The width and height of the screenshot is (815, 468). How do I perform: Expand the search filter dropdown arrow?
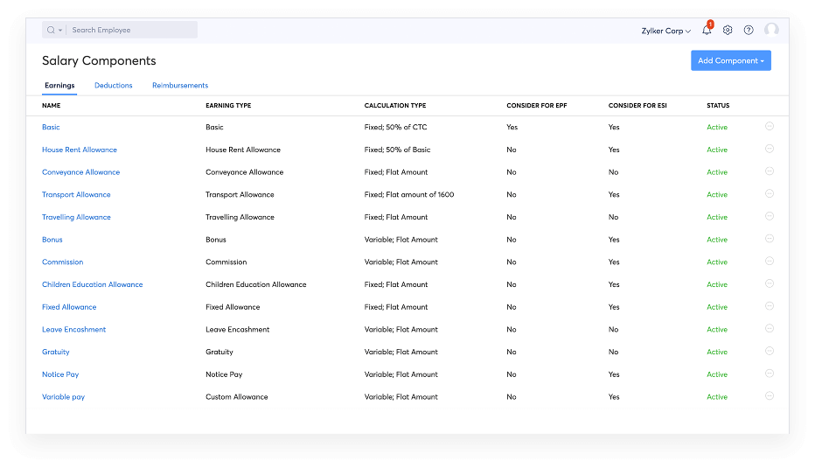[x=59, y=31]
